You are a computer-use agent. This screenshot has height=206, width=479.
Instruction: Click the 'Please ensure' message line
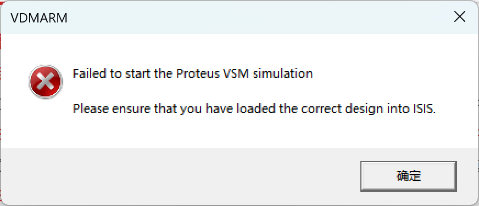[x=254, y=109]
